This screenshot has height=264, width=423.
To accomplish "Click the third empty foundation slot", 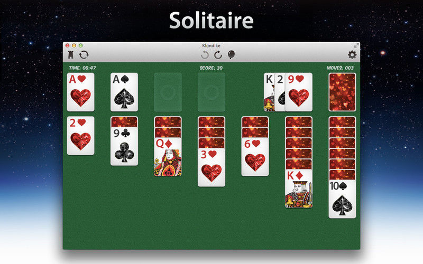I will point(168,92).
